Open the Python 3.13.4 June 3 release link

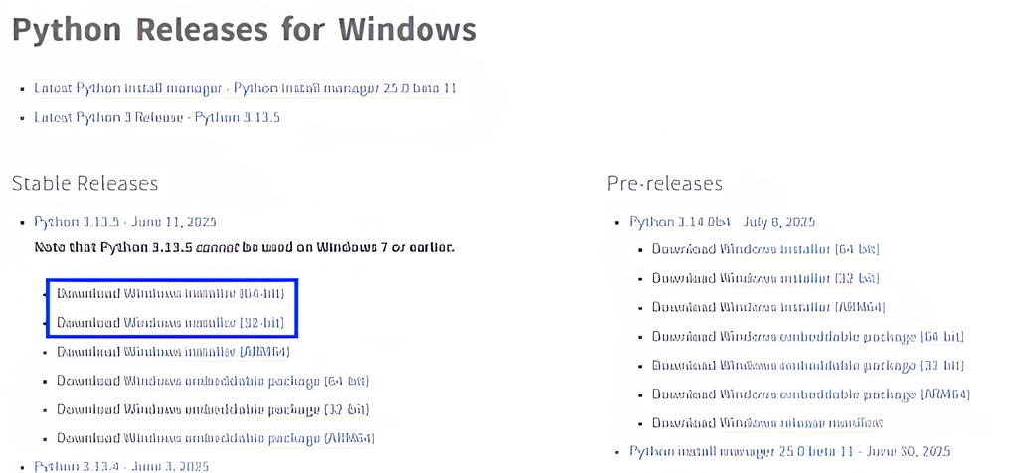coord(121,466)
